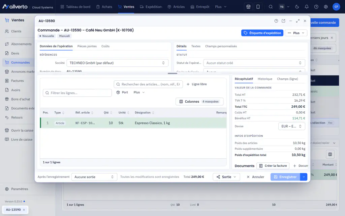Image resolution: width=345 pixels, height=216 pixels.
Task: Close the AU-13590 bottom tab chip
Action: 24,210
